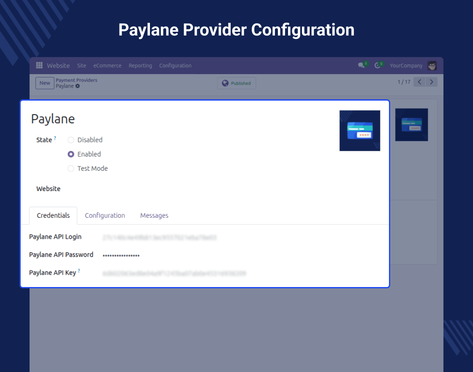Switch to the Messages tab
This screenshot has height=372, width=473.
pyautogui.click(x=154, y=216)
